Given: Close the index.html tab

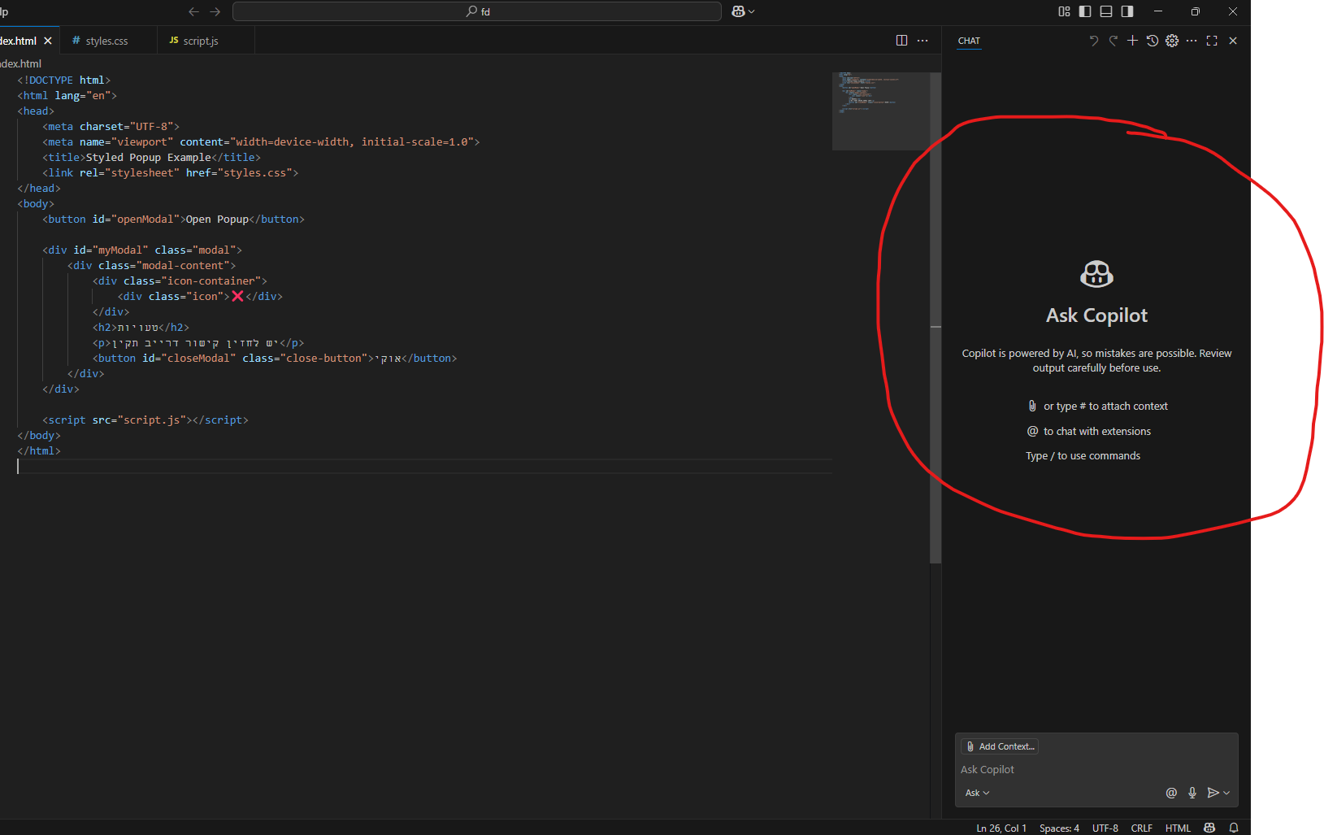Looking at the screenshot, I should tap(48, 41).
